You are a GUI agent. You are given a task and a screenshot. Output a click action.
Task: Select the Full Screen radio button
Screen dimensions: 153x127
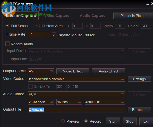pos(7,26)
